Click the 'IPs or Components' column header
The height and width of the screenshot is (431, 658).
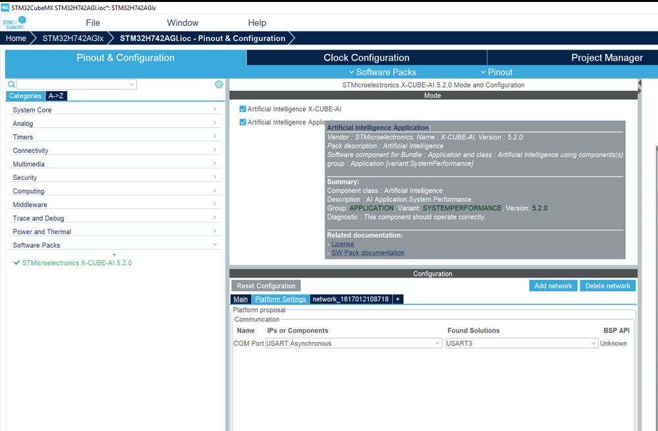(x=298, y=331)
